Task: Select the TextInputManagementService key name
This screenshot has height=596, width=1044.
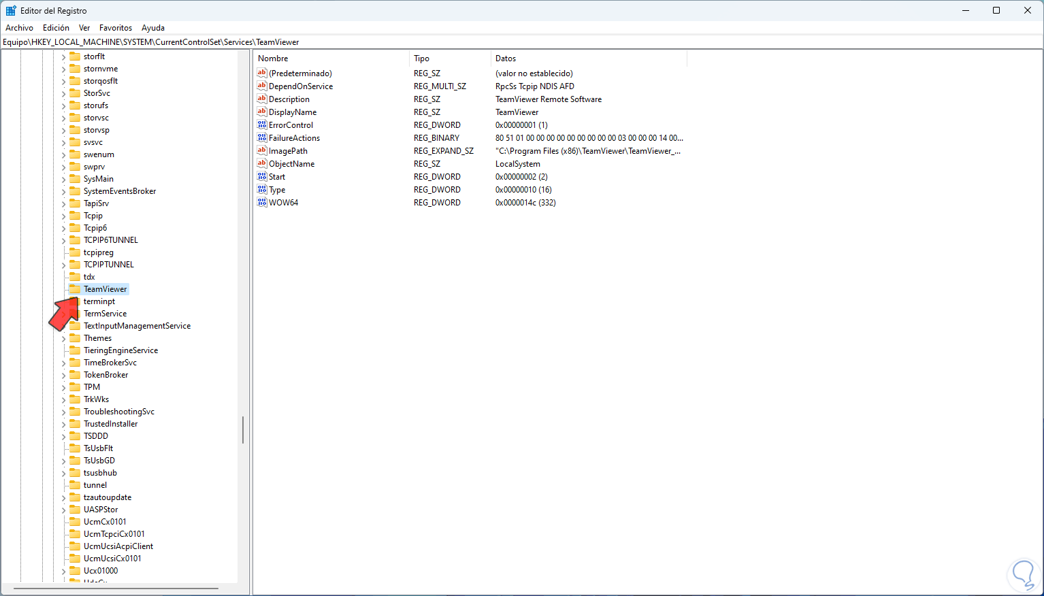Action: tap(137, 326)
